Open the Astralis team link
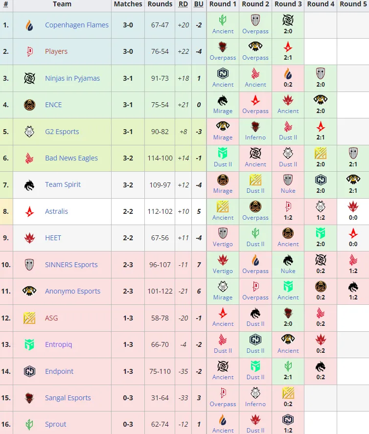 [56, 211]
